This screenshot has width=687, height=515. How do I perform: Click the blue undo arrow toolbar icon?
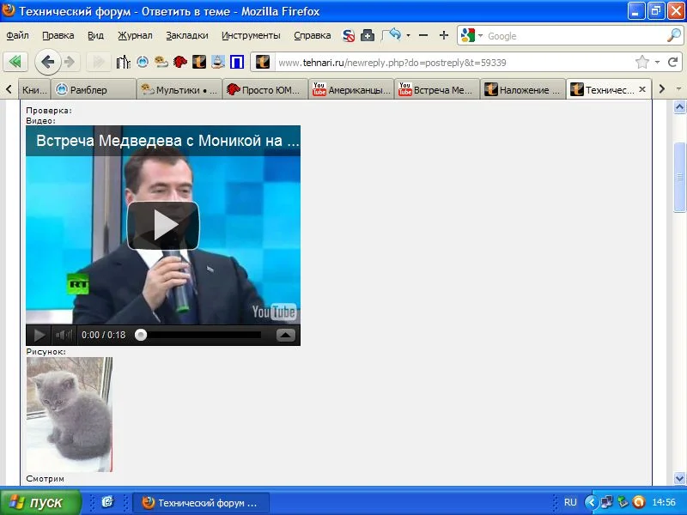pos(393,34)
